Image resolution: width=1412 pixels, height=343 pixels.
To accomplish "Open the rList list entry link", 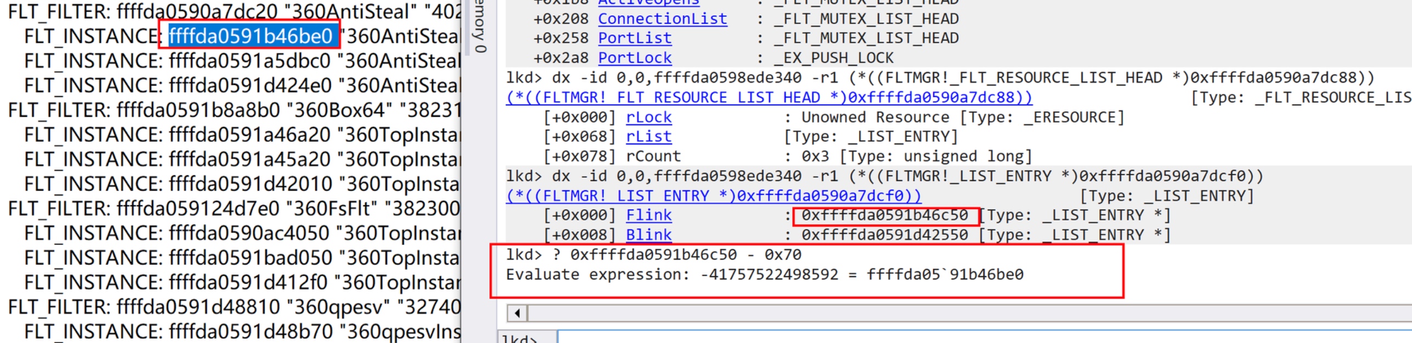I will (648, 137).
